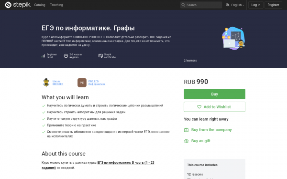Click 'Научитесь строить алгоритмы' list item

pos(86,112)
